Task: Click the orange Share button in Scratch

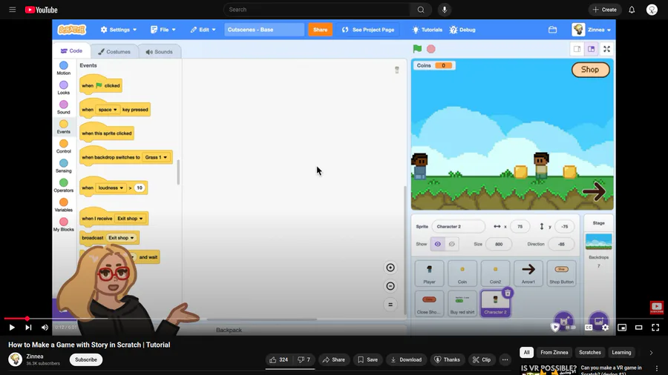Action: (x=321, y=30)
